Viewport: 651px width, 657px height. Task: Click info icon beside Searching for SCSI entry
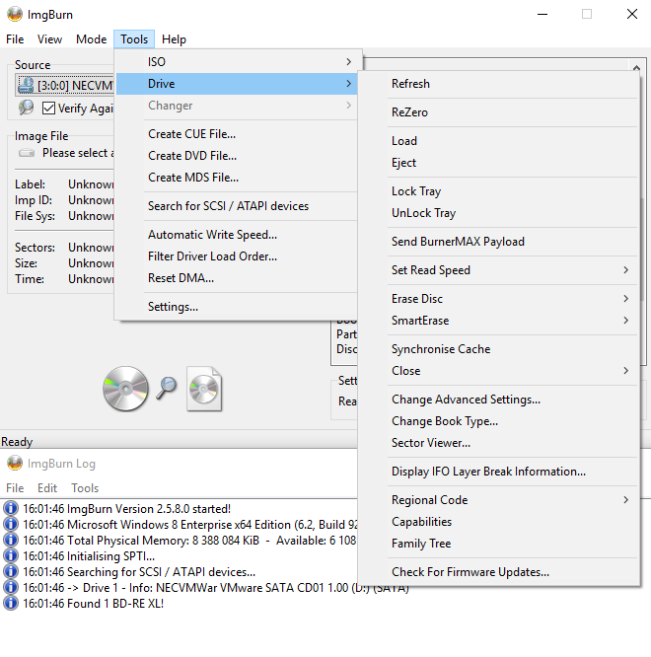pyautogui.click(x=11, y=571)
